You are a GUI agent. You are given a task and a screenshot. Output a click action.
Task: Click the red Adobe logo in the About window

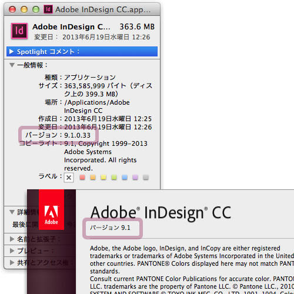(51, 209)
